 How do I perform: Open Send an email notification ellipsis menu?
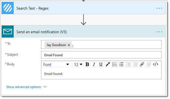(x=159, y=32)
